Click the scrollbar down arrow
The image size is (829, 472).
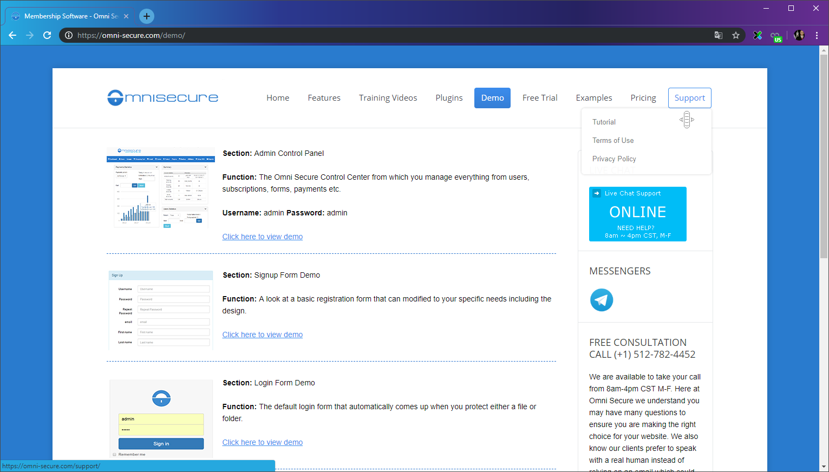(824, 467)
